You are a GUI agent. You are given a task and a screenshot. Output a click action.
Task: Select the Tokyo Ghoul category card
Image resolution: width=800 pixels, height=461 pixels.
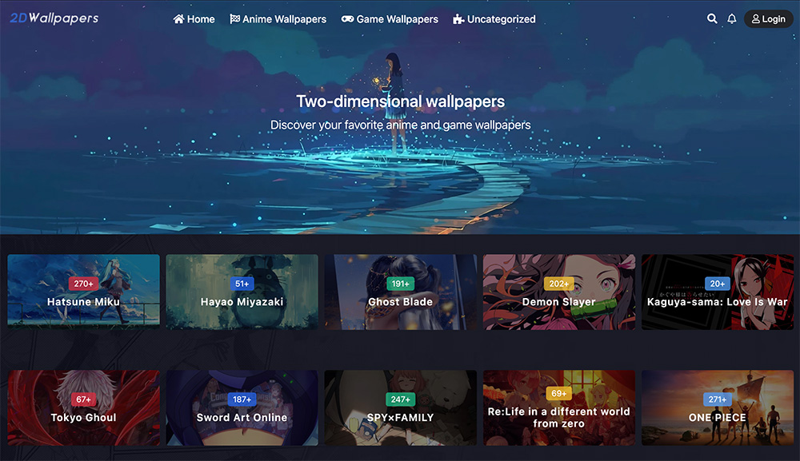(x=84, y=407)
